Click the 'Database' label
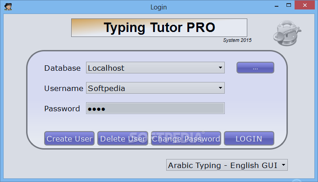The image size is (318, 182). pos(63,68)
